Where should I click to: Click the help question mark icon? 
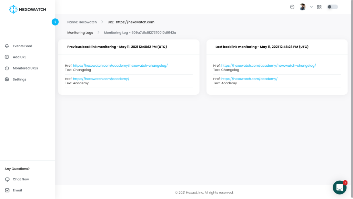292,7
